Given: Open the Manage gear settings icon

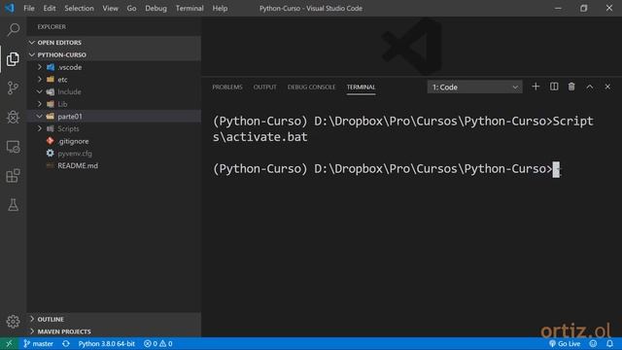Looking at the screenshot, I should tap(13, 322).
